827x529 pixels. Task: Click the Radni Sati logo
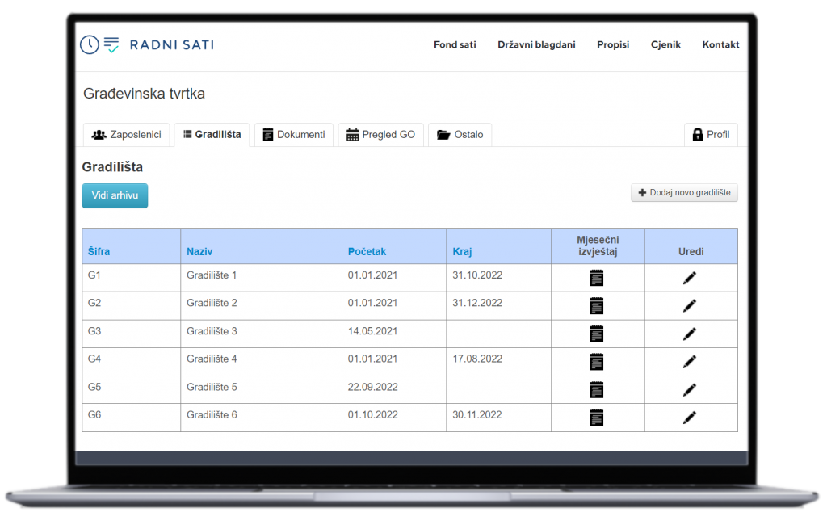(x=146, y=45)
